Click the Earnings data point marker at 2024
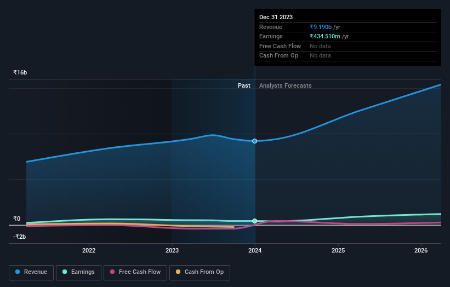450x287 pixels. [254, 221]
